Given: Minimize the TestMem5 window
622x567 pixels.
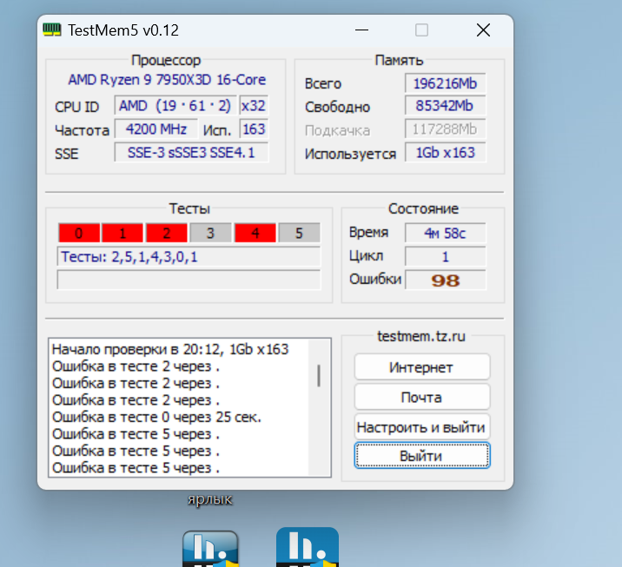Looking at the screenshot, I should (361, 30).
